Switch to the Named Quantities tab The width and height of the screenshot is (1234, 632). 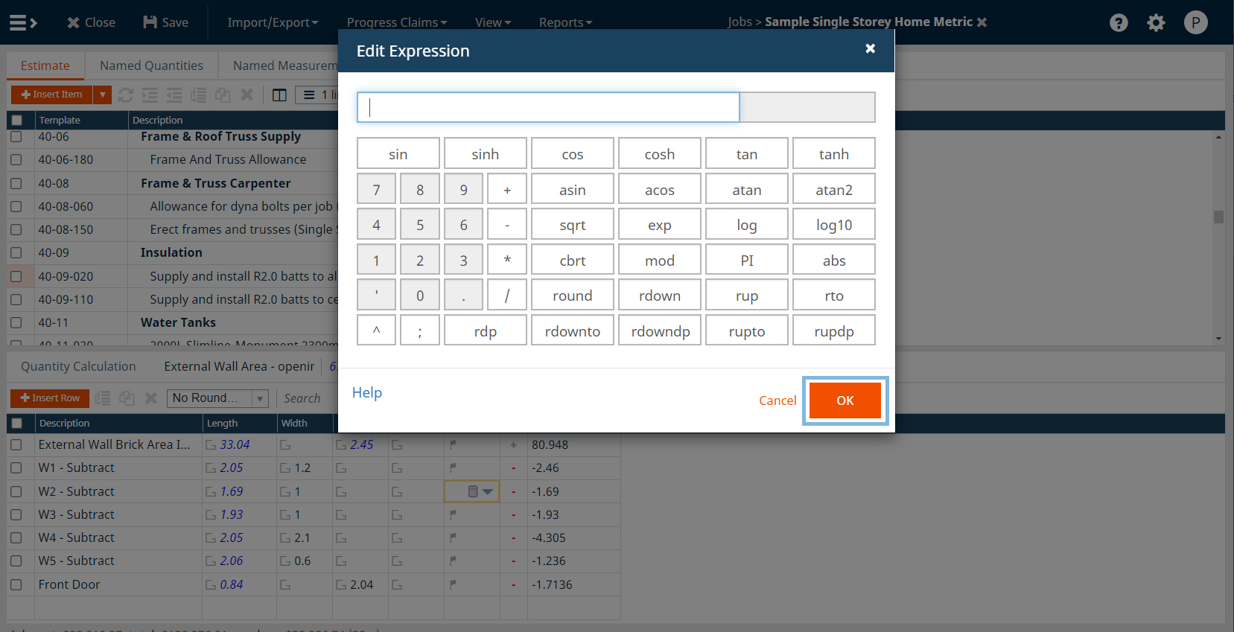151,66
